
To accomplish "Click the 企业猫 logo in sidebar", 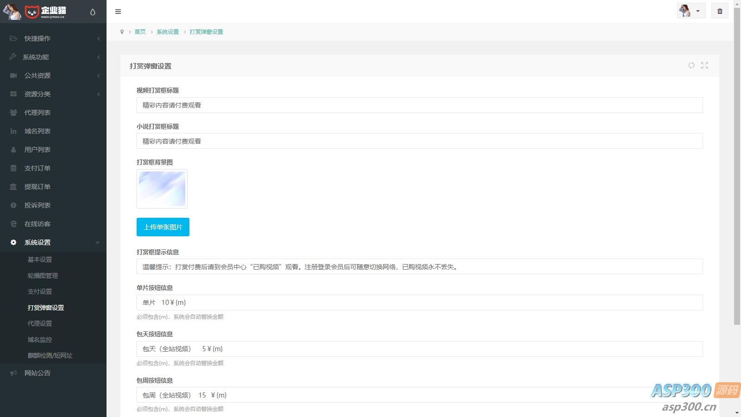I will (45, 12).
